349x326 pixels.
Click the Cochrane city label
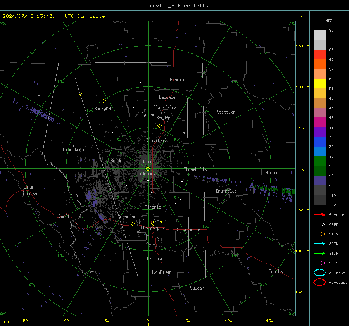[127, 217]
